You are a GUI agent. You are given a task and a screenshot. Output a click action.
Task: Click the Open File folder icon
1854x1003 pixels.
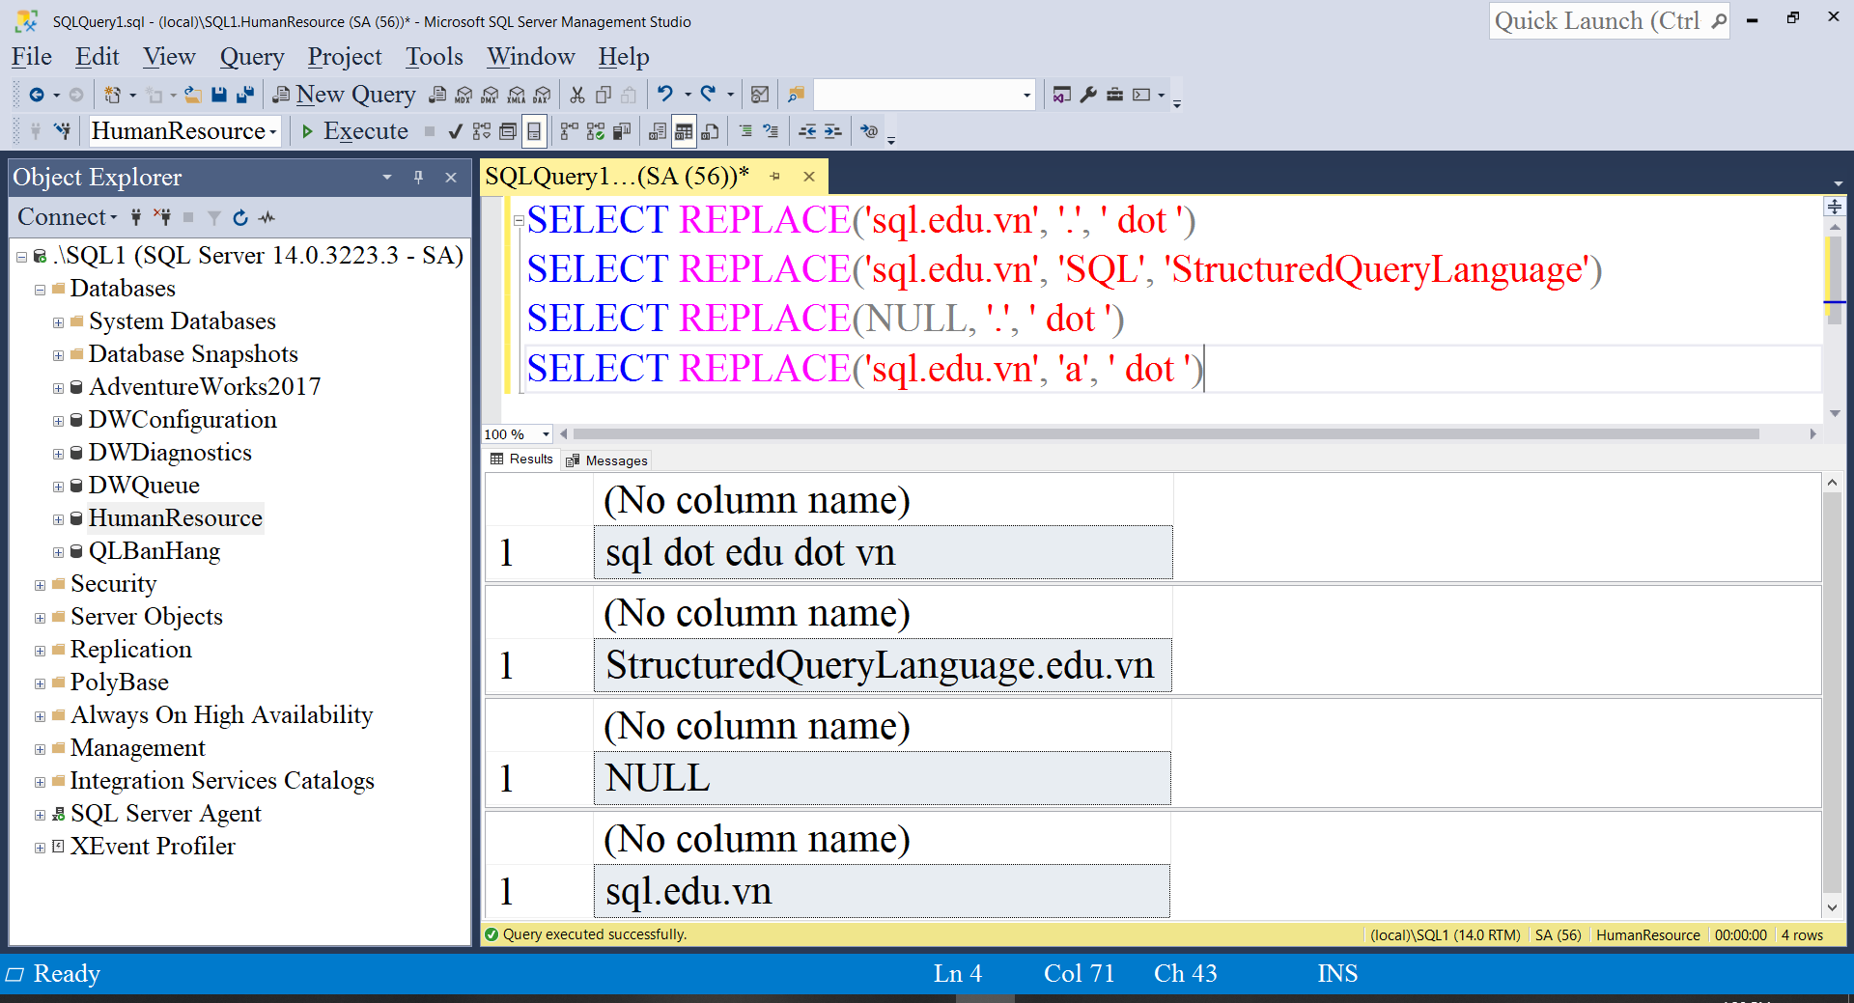click(x=193, y=95)
